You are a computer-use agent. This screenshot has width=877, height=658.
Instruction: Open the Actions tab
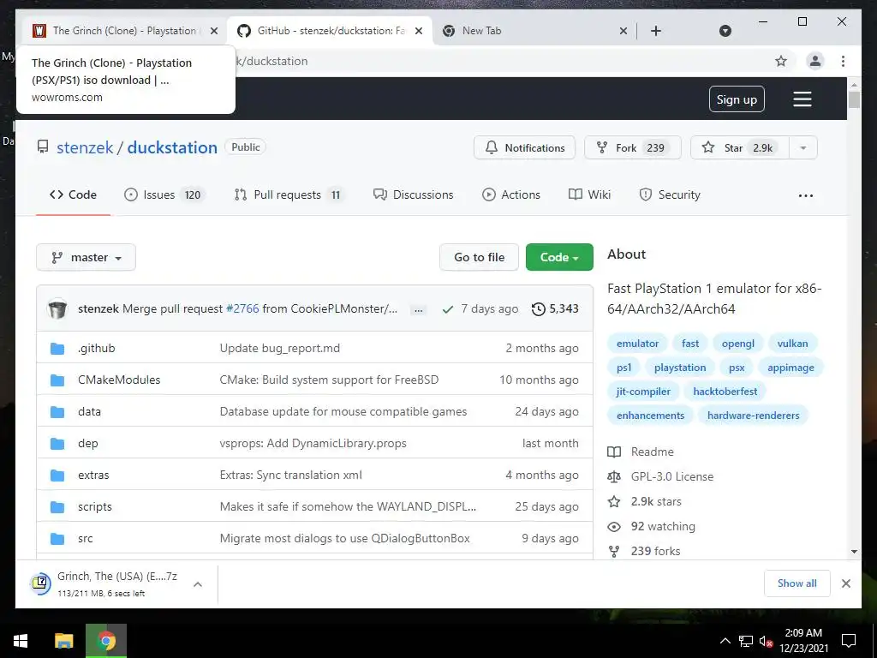511,194
